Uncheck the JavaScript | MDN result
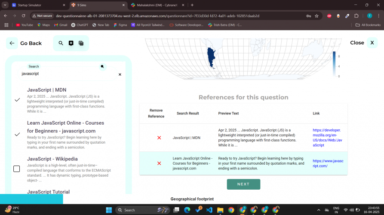Image resolution: width=384 pixels, height=215 pixels. [x=17, y=100]
